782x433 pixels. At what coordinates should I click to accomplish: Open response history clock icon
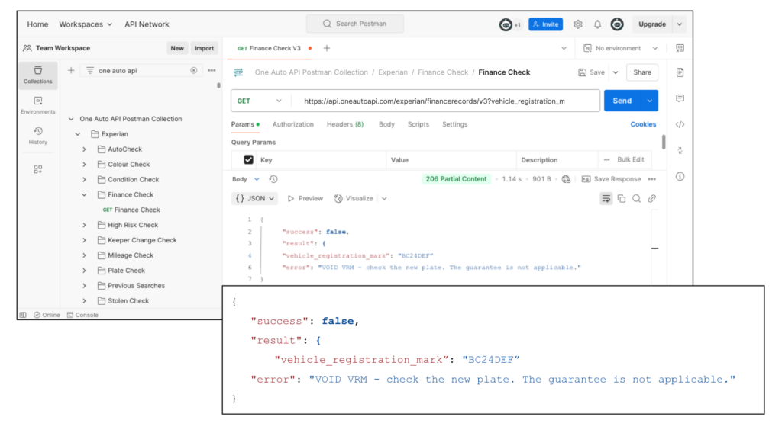click(273, 179)
